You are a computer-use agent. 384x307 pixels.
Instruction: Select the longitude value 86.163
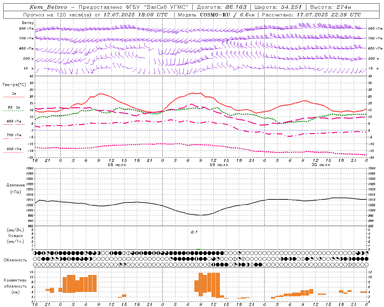click(236, 7)
